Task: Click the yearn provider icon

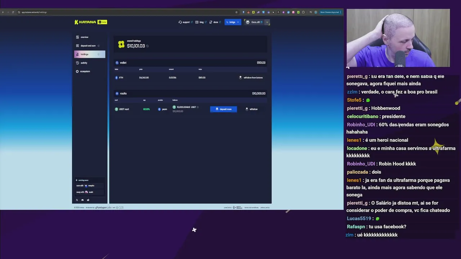Action: [159, 109]
